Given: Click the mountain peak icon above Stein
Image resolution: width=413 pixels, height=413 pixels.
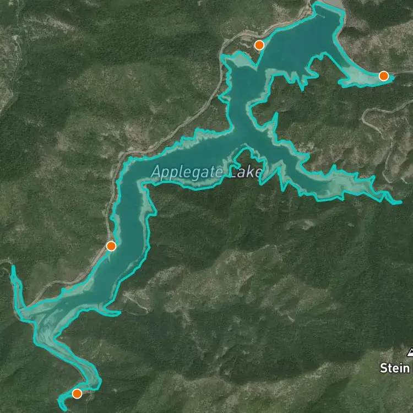Looking at the screenshot, I should coord(410,352).
